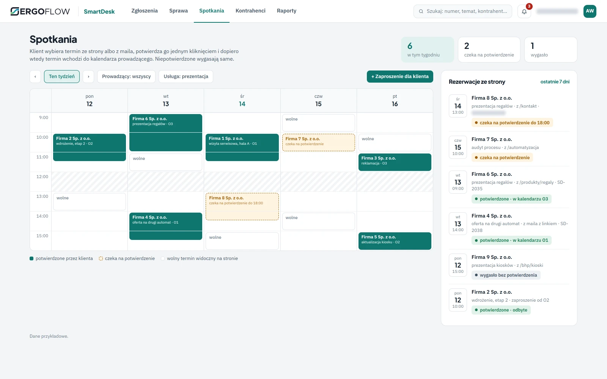
Task: Go to next week arrow
Action: (x=88, y=77)
